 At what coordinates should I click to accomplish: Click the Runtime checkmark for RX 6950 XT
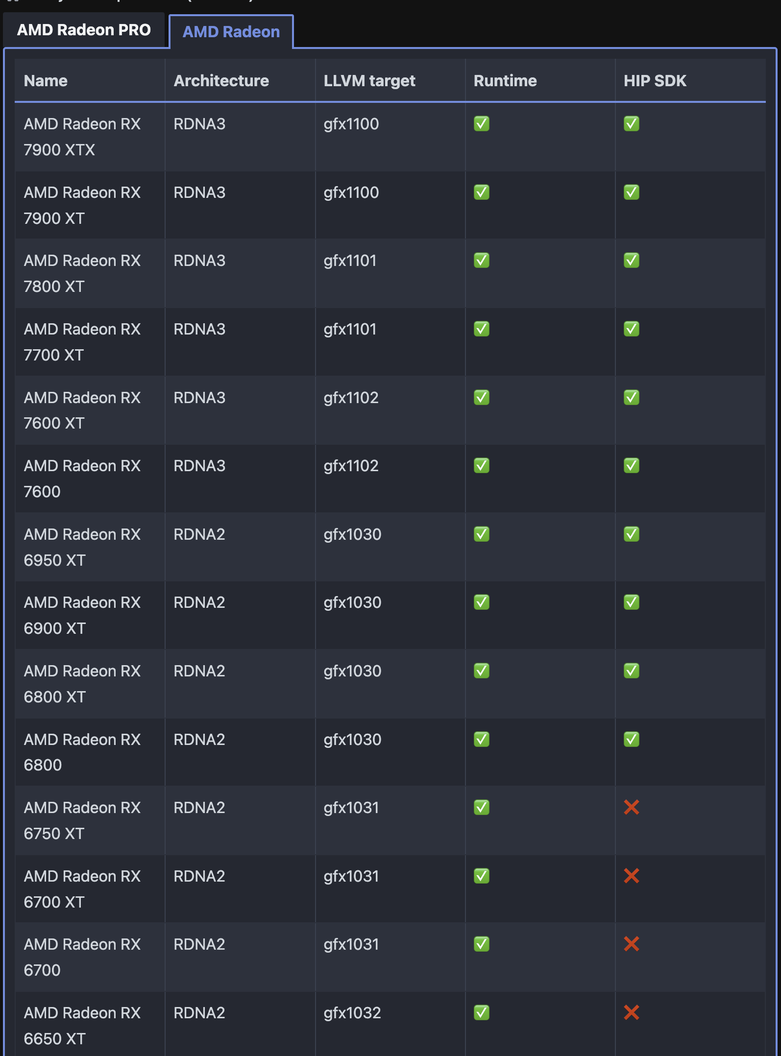(481, 534)
